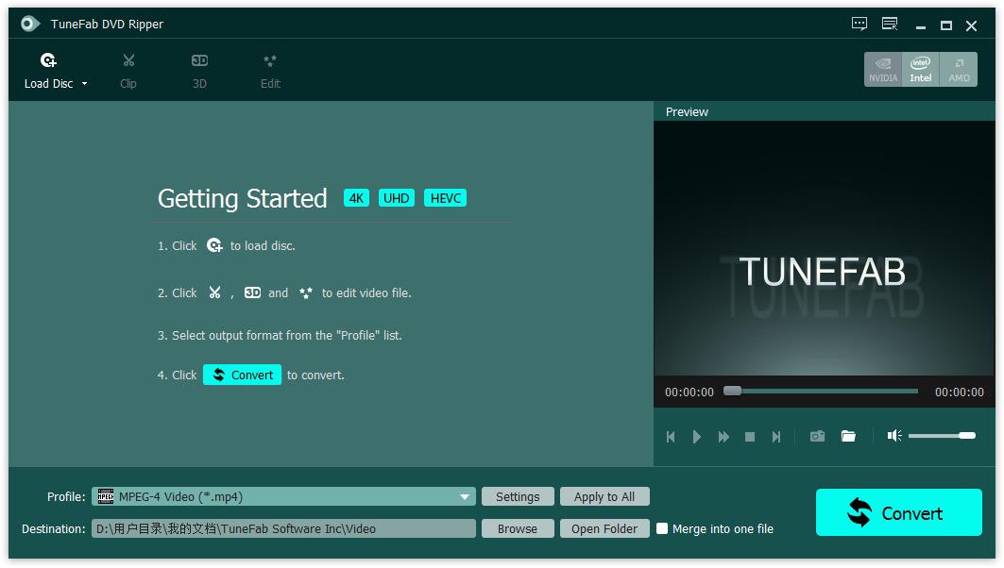
Task: Click the Settings button
Action: click(x=518, y=496)
